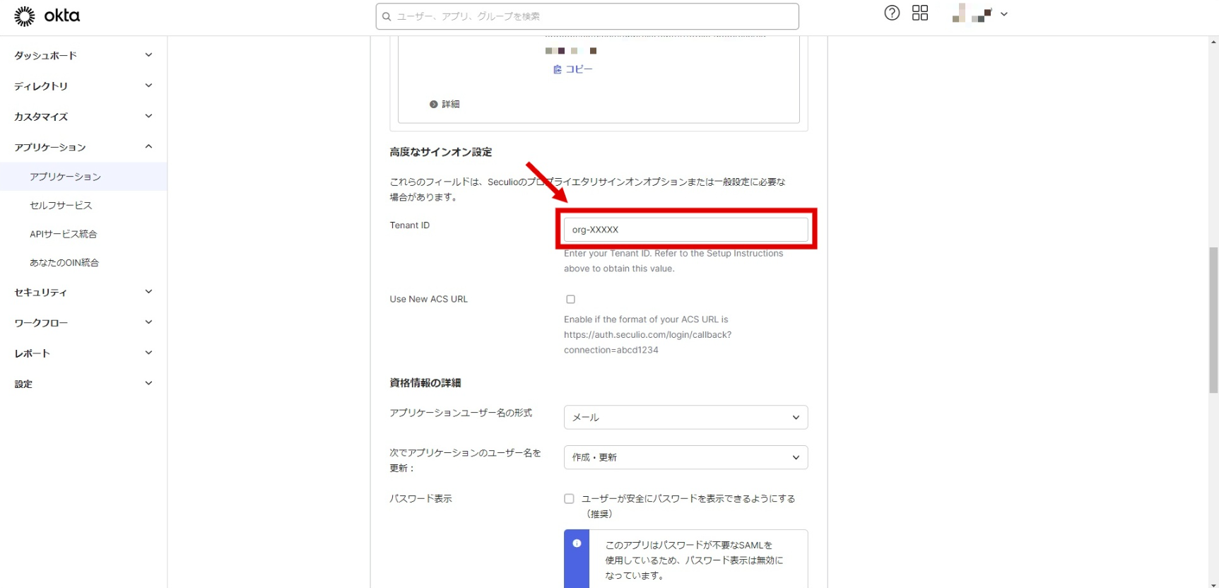
Task: Enable the Use New ACS URL checkbox
Action: click(x=570, y=299)
